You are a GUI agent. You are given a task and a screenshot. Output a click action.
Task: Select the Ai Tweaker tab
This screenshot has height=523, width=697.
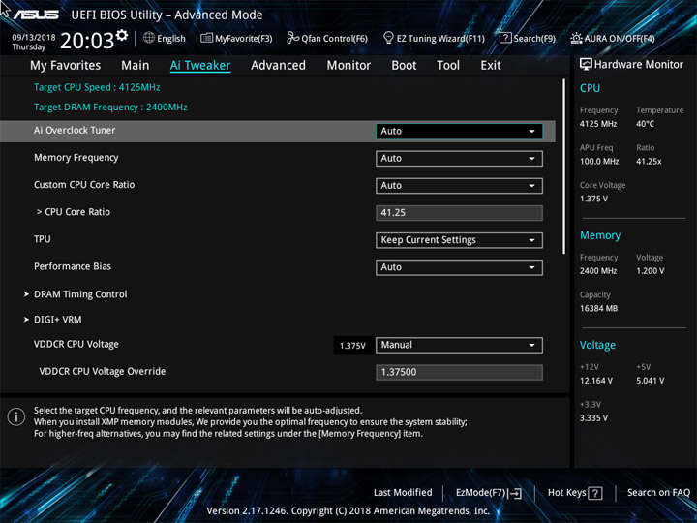[x=200, y=66]
